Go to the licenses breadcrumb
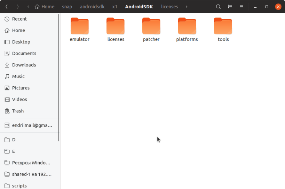This screenshot has width=285, height=189. pyautogui.click(x=169, y=7)
